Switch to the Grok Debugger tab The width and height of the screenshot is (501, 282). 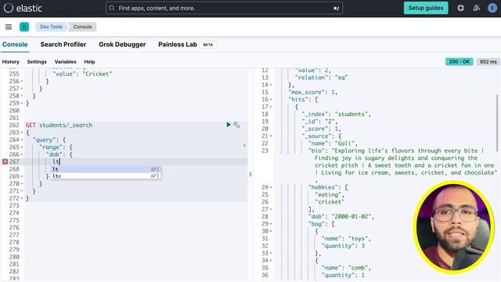[122, 45]
